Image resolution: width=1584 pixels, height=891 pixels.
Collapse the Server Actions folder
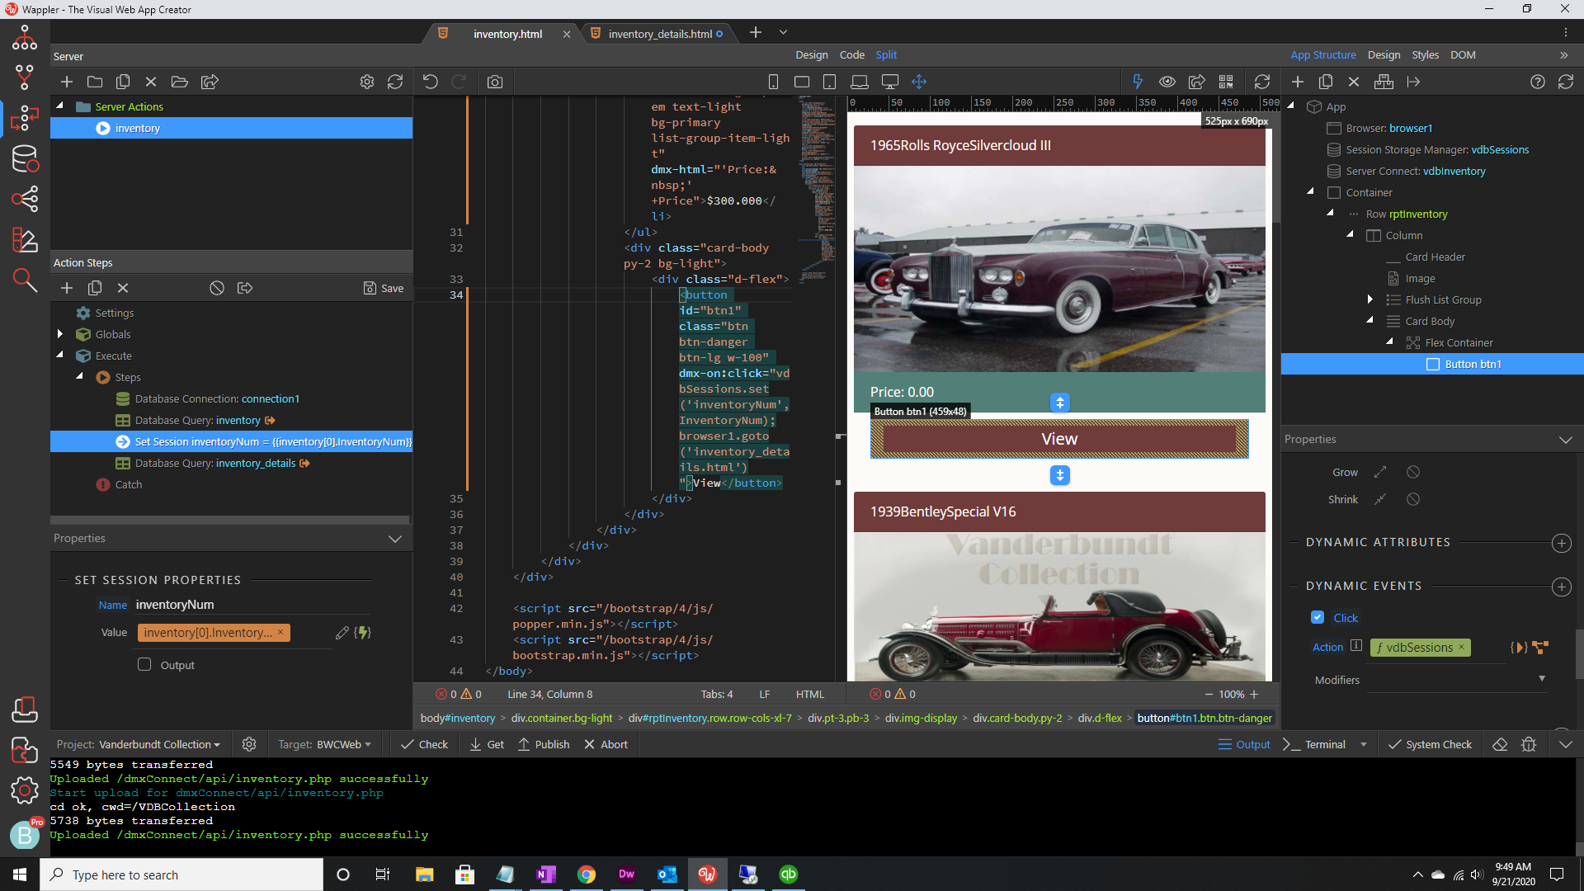click(59, 106)
